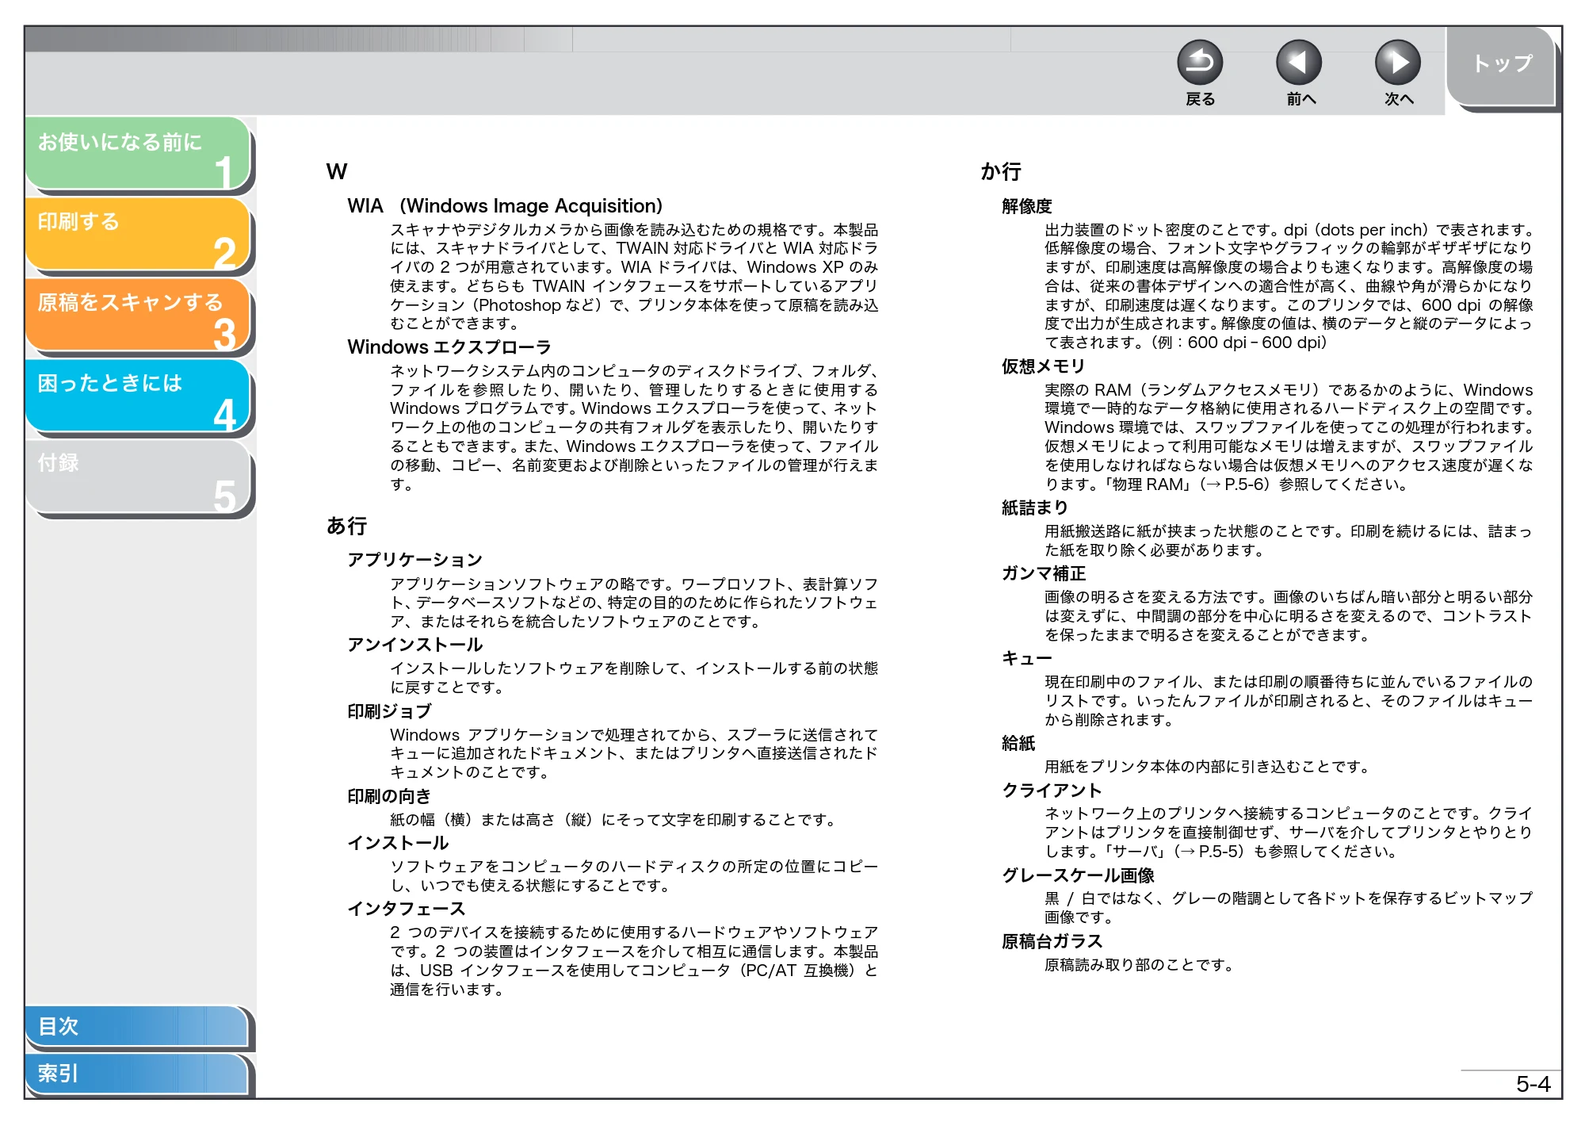This screenshot has width=1585, height=1122.
Task: Open chapter 3 原稿をスキャンする tab
Action: [138, 316]
